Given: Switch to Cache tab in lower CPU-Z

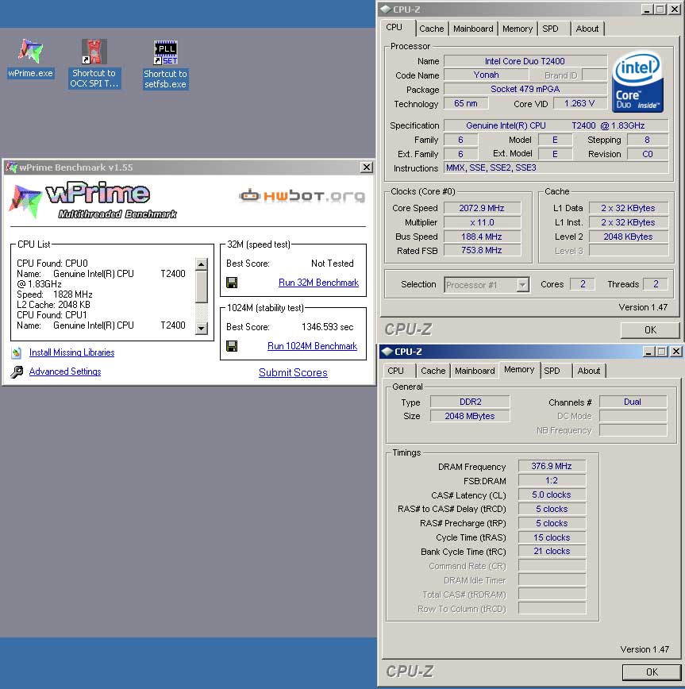Looking at the screenshot, I should click(433, 371).
